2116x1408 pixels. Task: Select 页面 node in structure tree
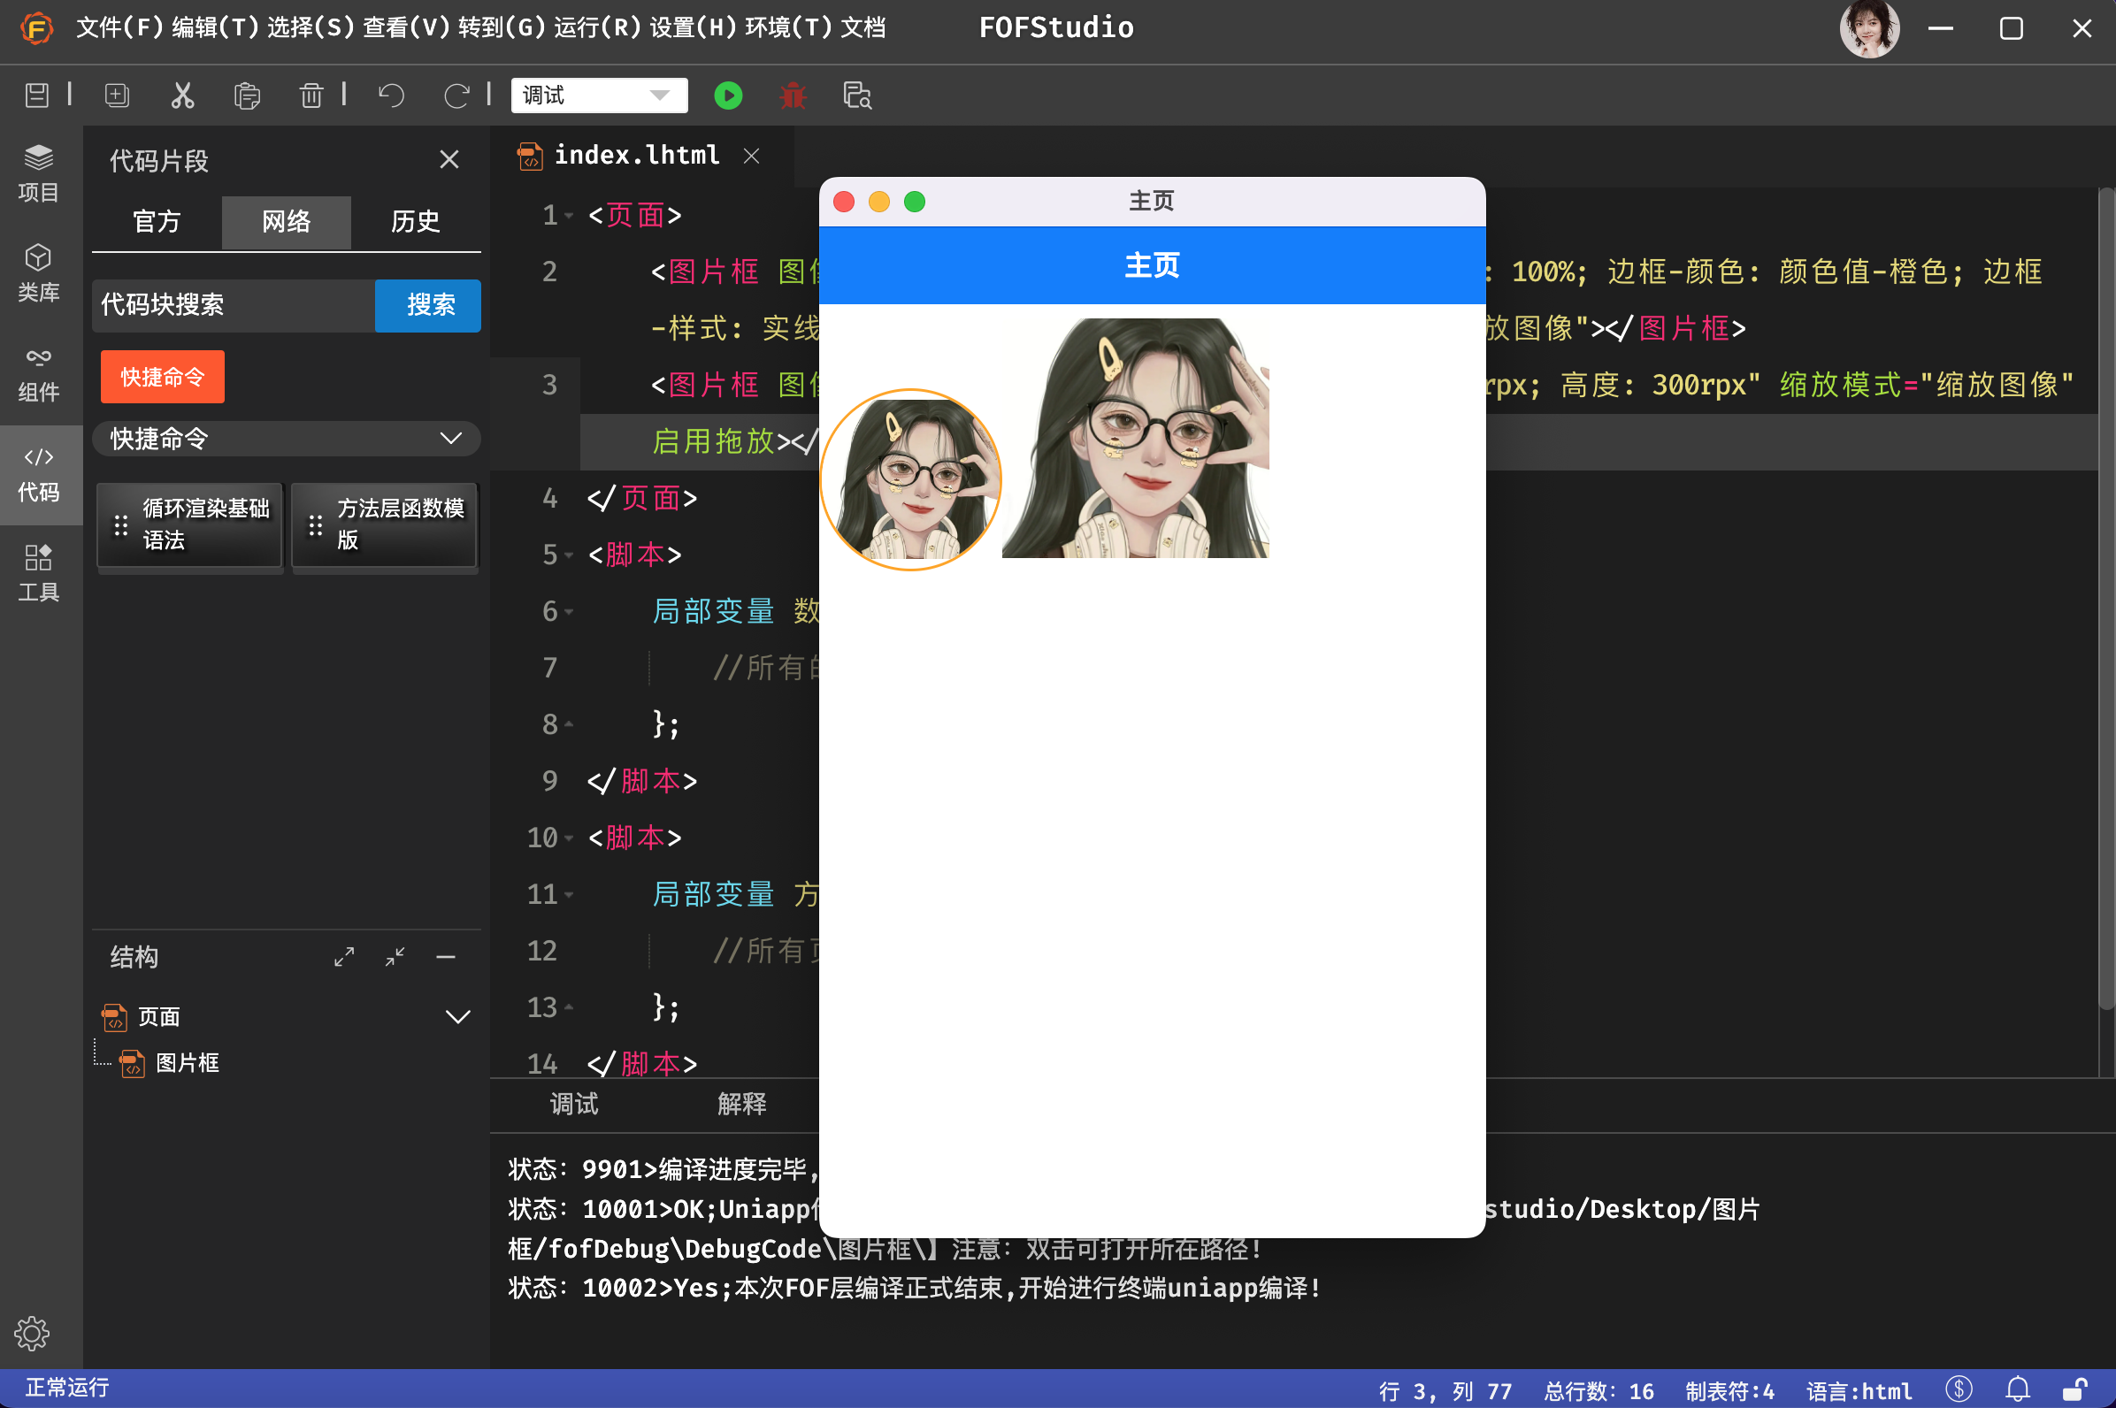[x=159, y=1016]
